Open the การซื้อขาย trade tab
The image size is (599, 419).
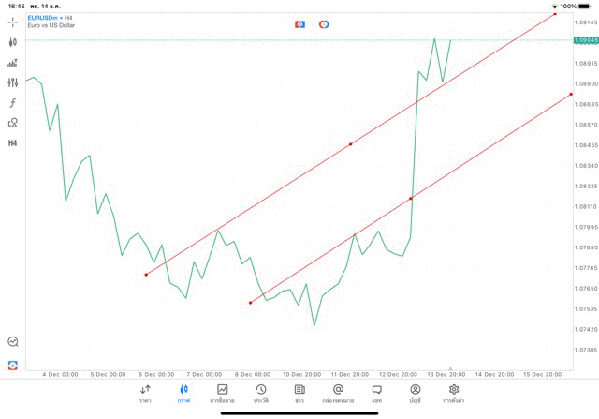point(223,394)
